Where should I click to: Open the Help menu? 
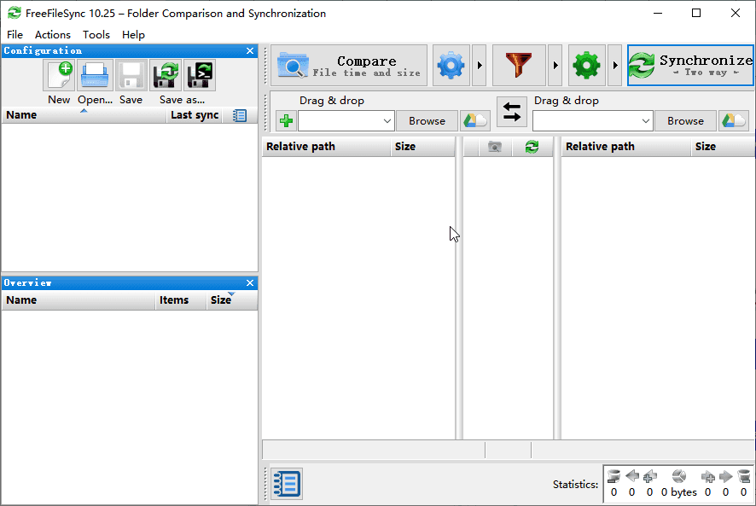point(133,35)
